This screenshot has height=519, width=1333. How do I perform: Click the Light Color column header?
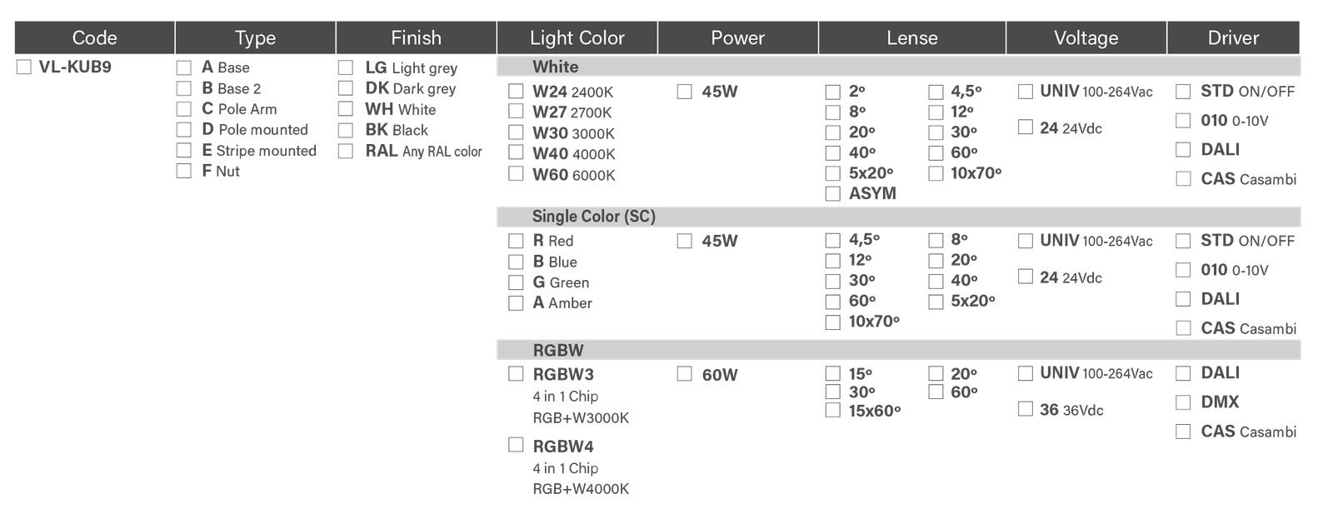point(577,38)
